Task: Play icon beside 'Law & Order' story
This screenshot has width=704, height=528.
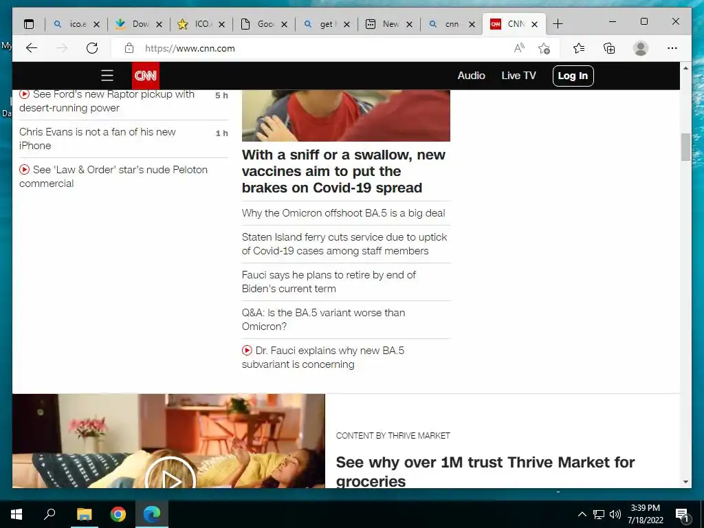Action: click(24, 170)
